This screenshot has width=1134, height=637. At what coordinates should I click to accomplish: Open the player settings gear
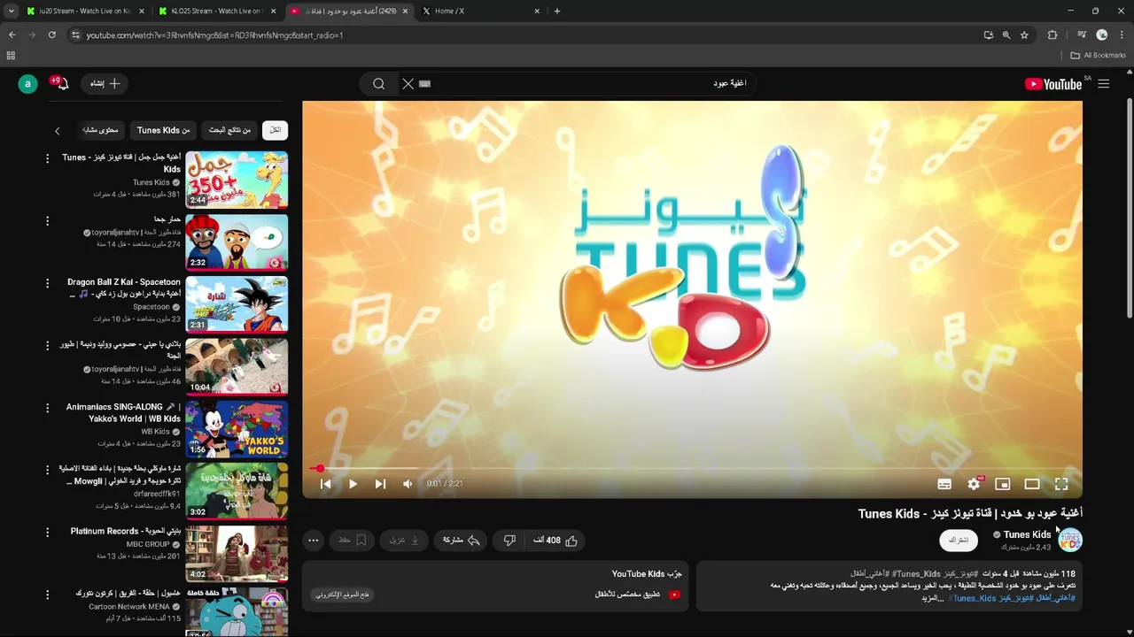click(x=974, y=484)
